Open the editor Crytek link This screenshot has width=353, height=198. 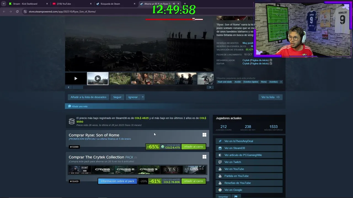pos(255,64)
